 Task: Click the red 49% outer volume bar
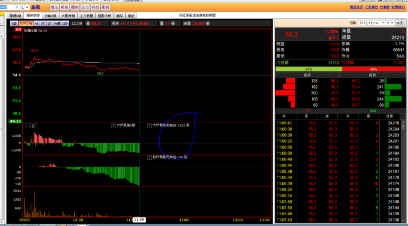point(373,69)
